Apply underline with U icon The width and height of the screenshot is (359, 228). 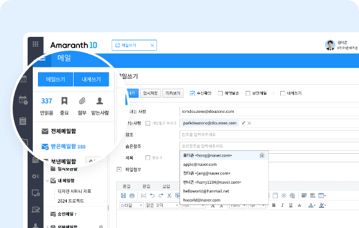click(291, 206)
